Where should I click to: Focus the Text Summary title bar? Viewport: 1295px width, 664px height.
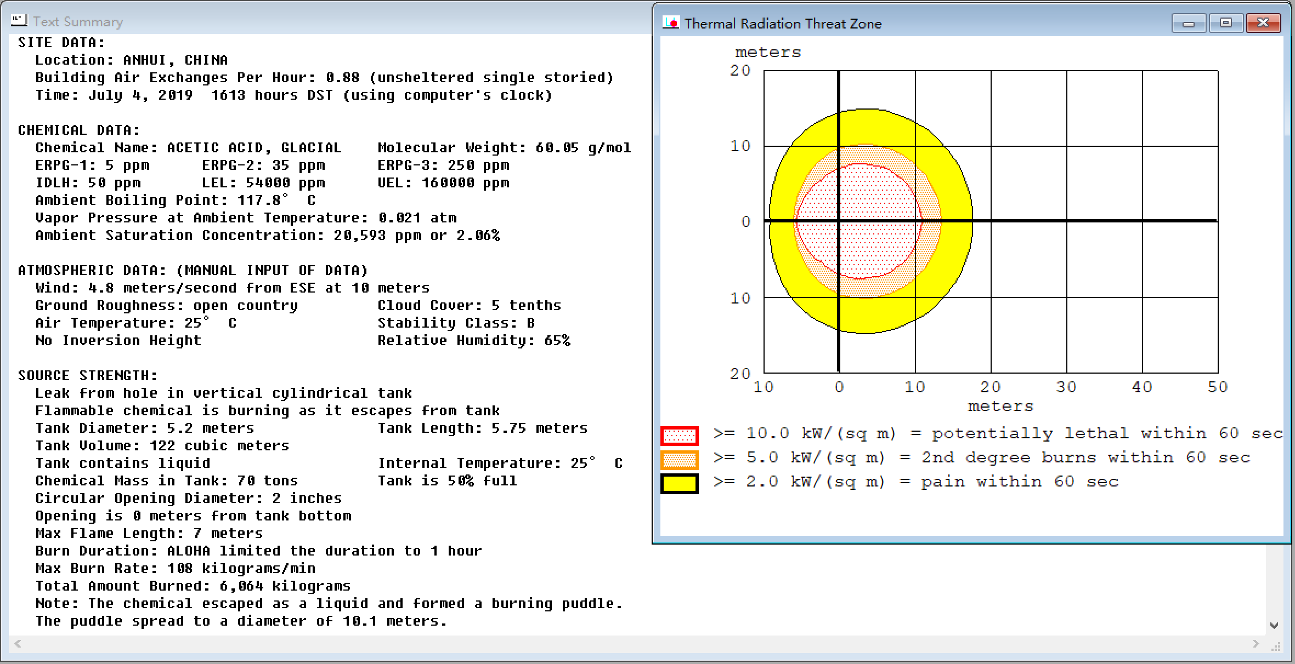point(329,21)
